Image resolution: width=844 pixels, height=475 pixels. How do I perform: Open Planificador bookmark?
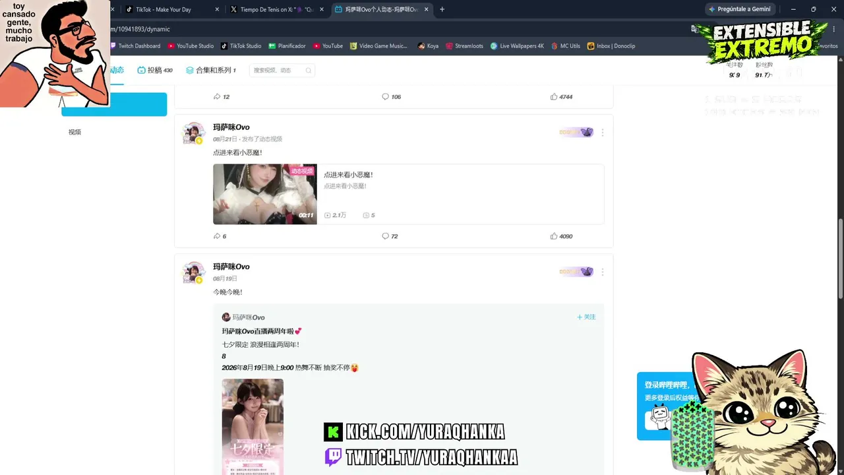click(287, 46)
